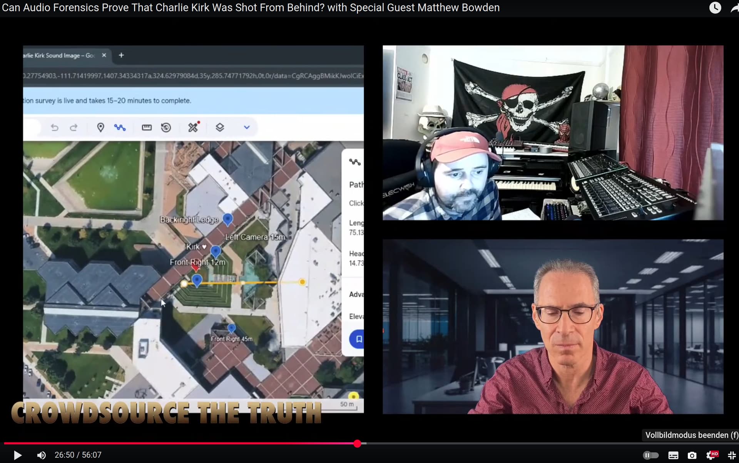
Task: Click the undo arrow in toolbar
Action: [x=55, y=127]
